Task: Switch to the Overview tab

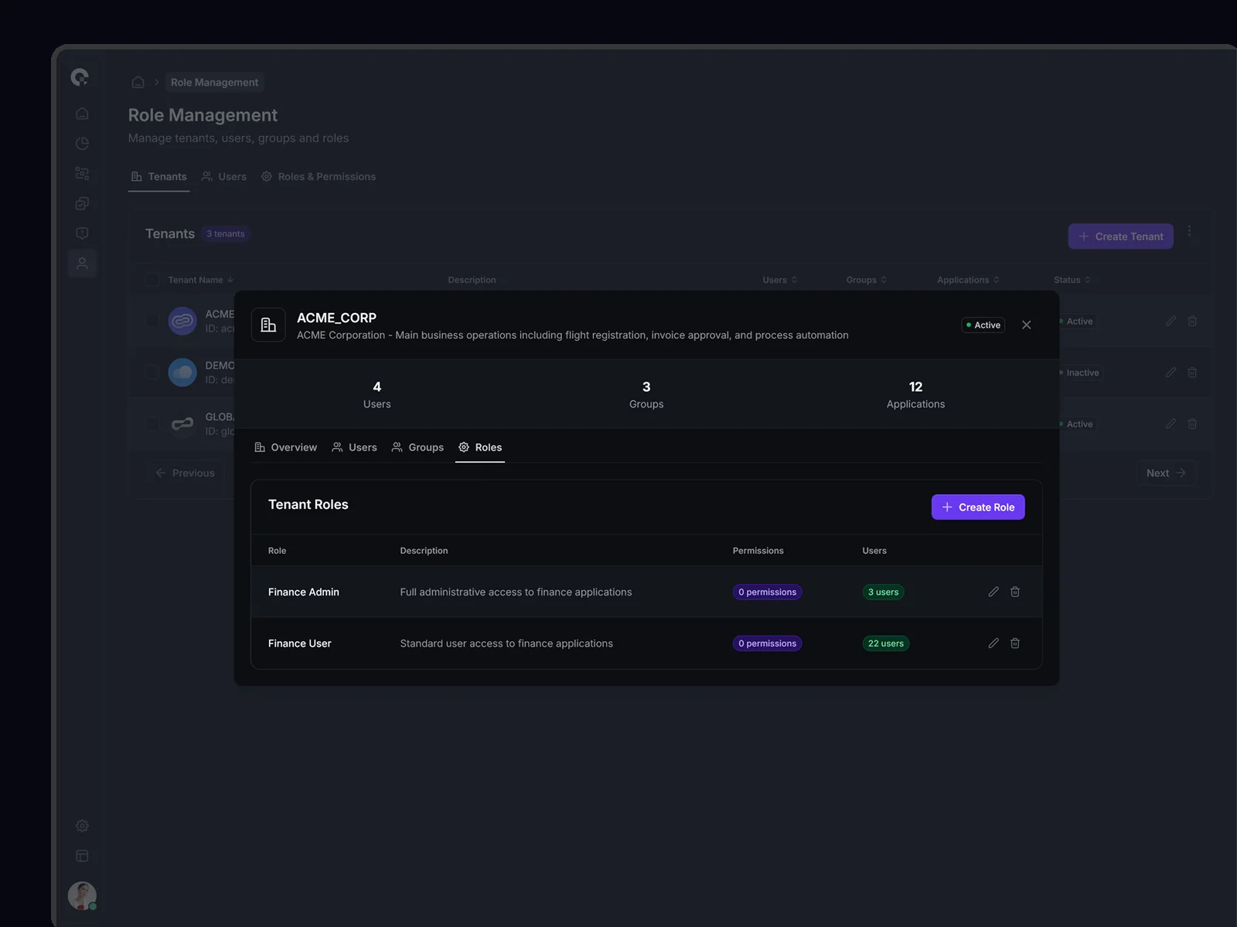Action: point(286,447)
